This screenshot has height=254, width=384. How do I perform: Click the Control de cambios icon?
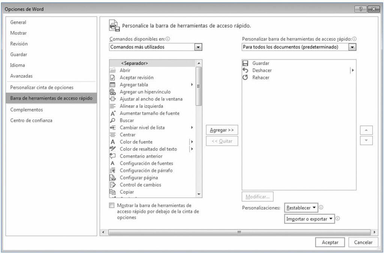pos(112,185)
